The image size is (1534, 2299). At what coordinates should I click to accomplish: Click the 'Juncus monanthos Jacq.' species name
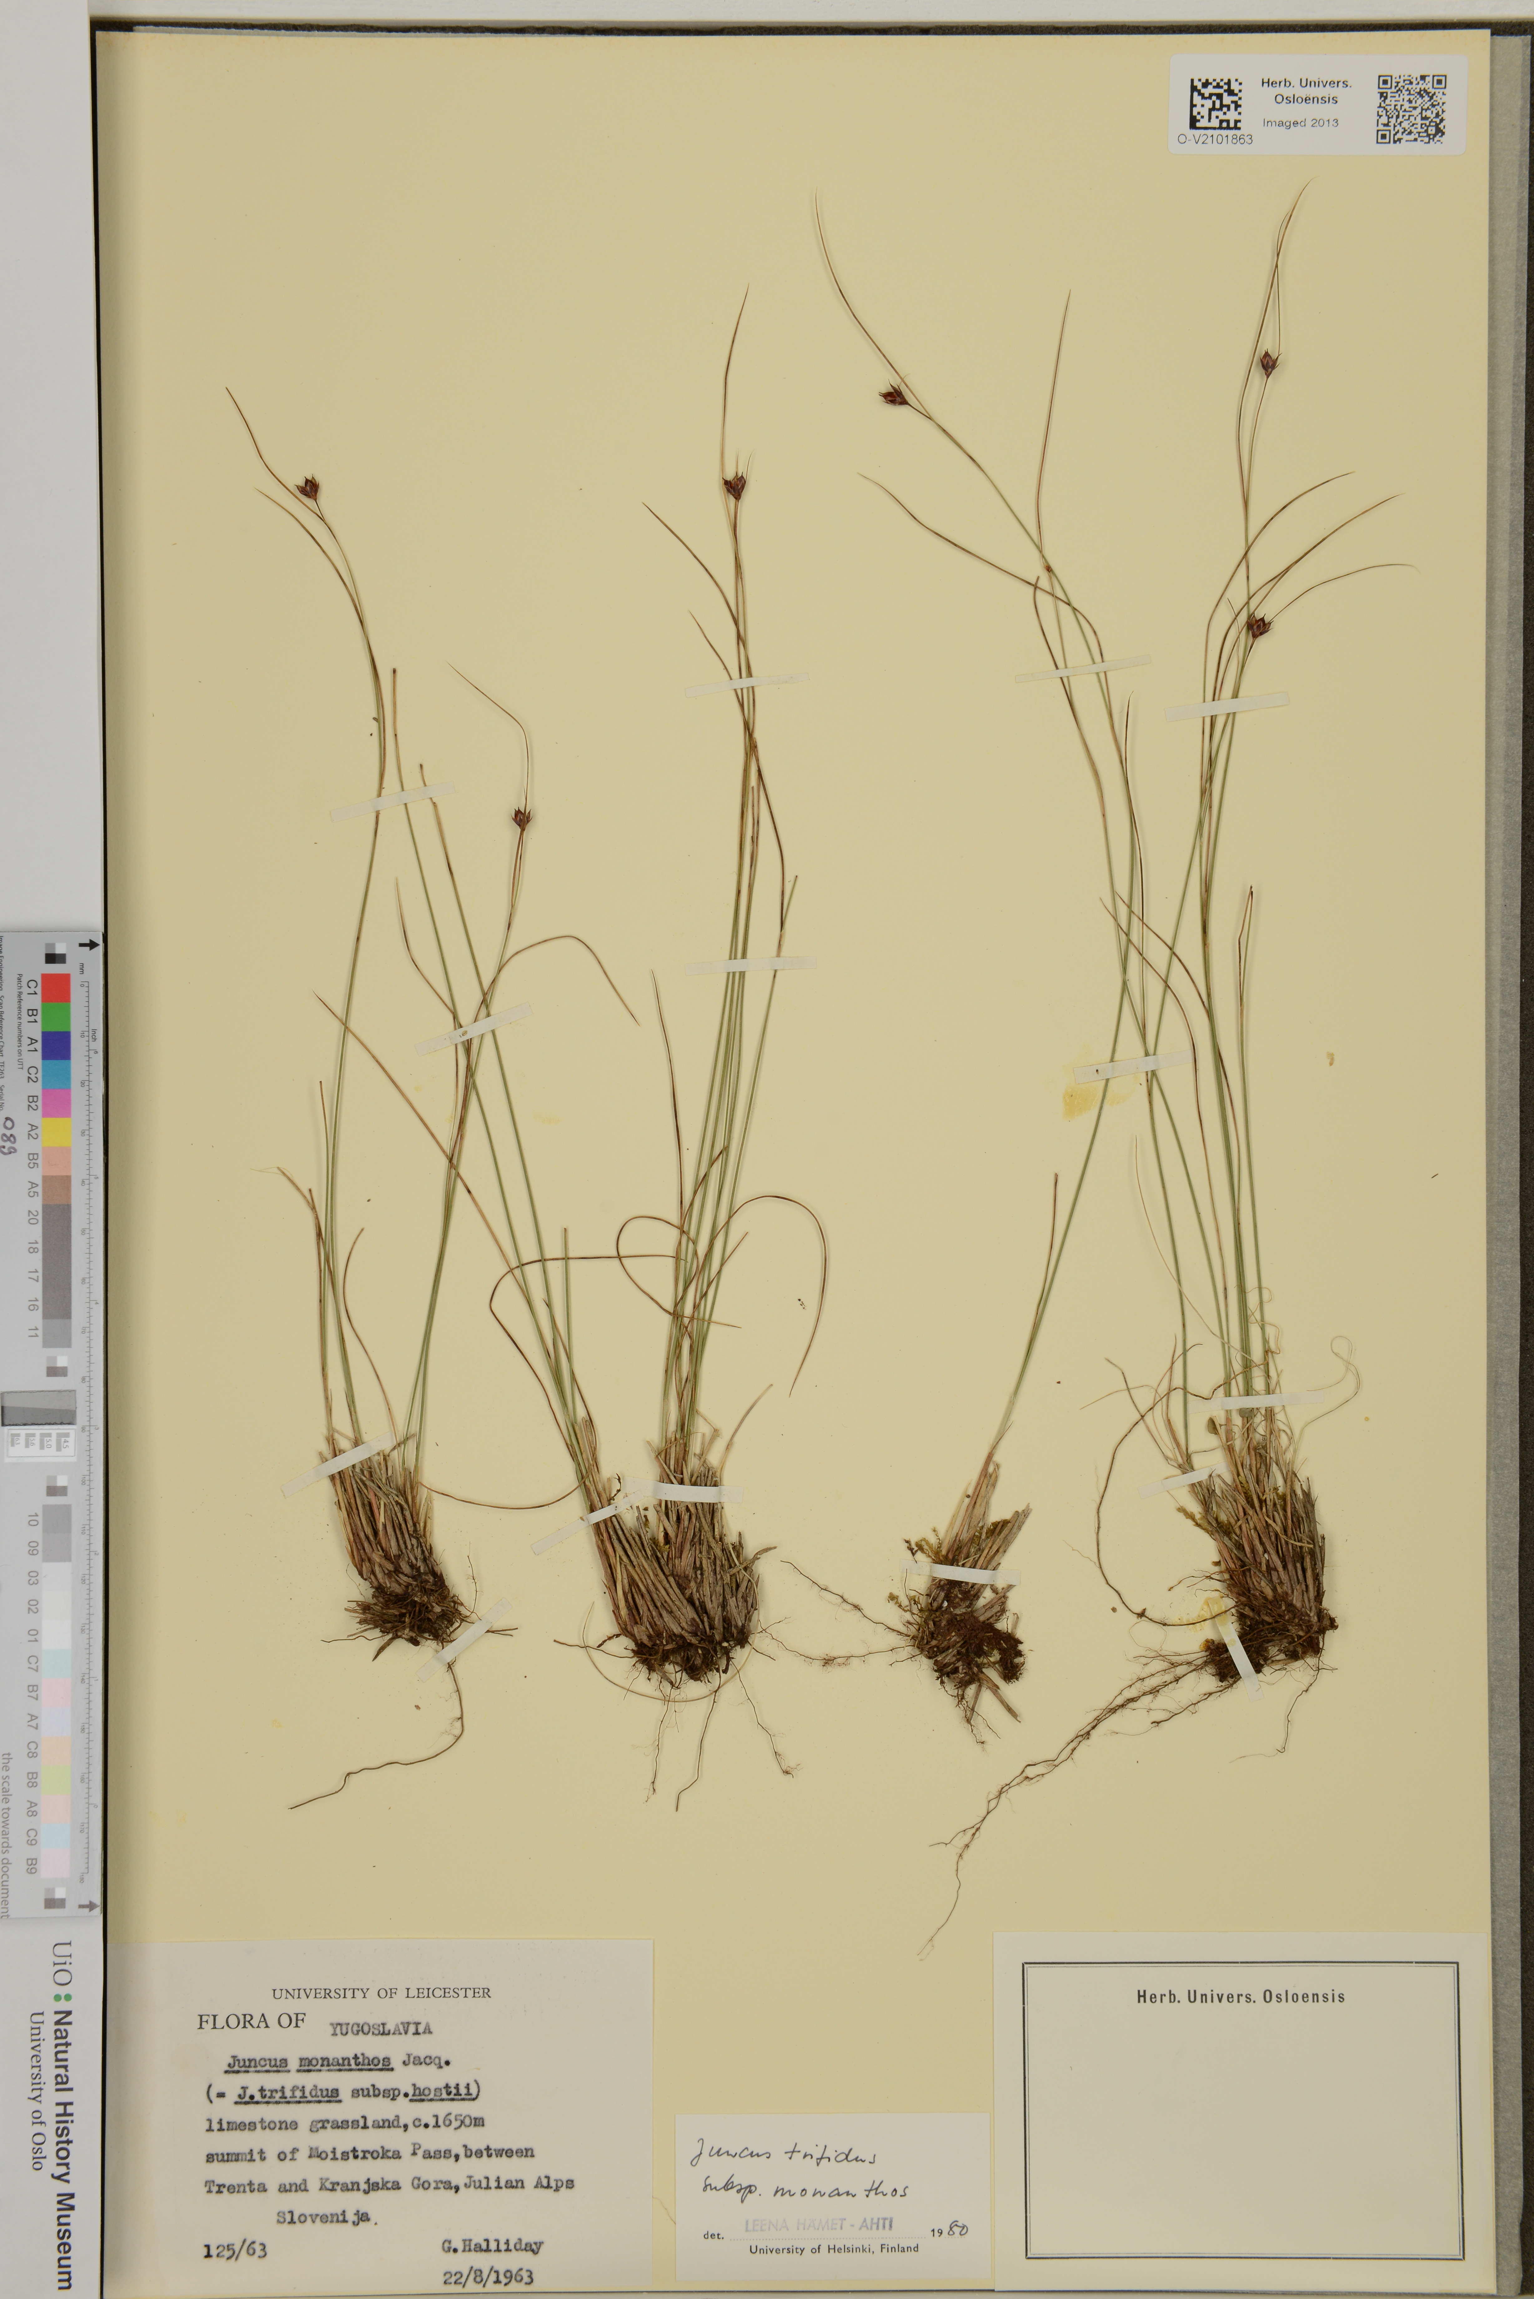coord(338,2063)
